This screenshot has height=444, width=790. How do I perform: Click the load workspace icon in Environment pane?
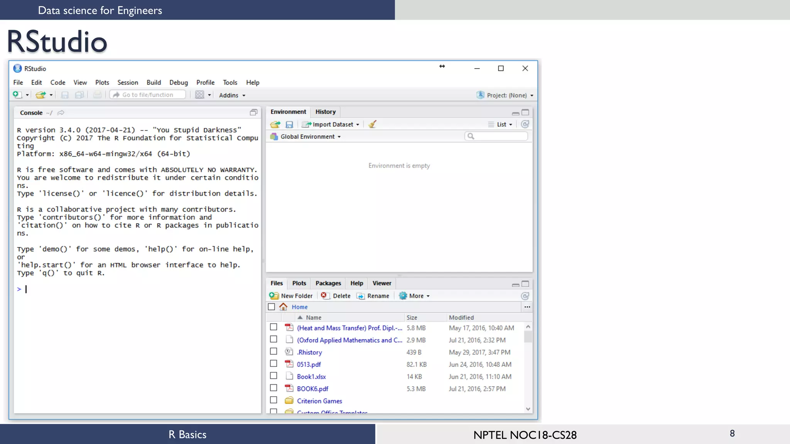(275, 124)
